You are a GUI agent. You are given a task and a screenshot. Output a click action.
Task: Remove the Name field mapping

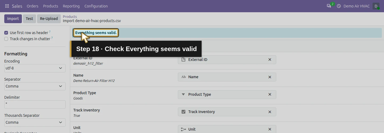click(270, 77)
